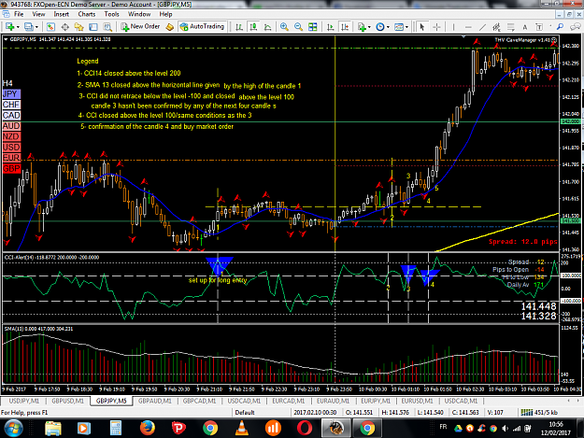Open the View menu

(38, 14)
